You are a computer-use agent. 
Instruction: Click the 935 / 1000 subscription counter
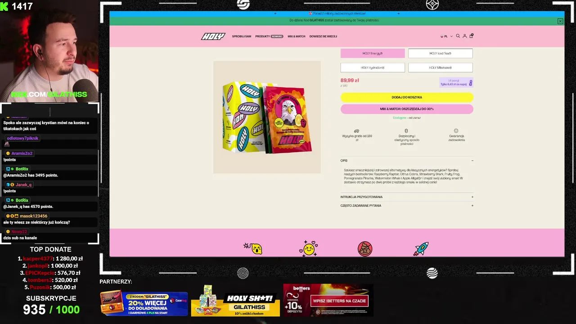pos(51,310)
